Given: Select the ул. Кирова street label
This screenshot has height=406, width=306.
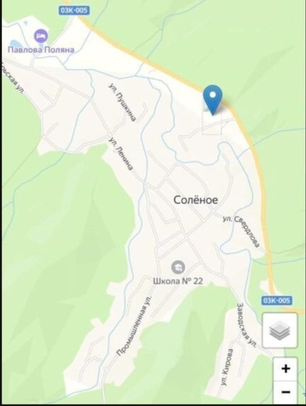Looking at the screenshot, I should click(227, 368).
